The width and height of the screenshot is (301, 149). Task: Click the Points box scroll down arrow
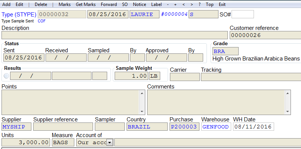(x=142, y=111)
